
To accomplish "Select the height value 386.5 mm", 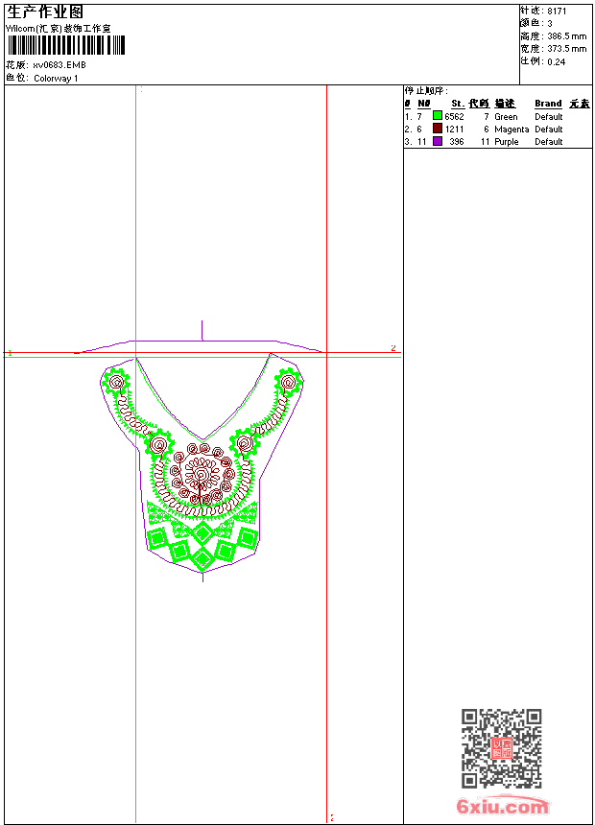I will (x=566, y=36).
